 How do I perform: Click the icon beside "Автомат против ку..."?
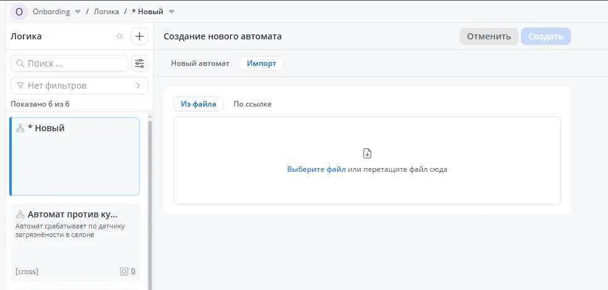[x=20, y=214]
